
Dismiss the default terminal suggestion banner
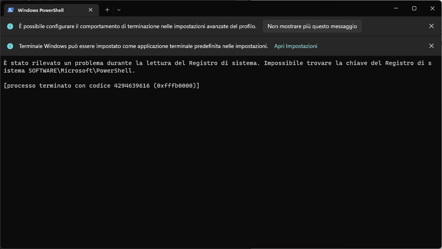pos(431,46)
